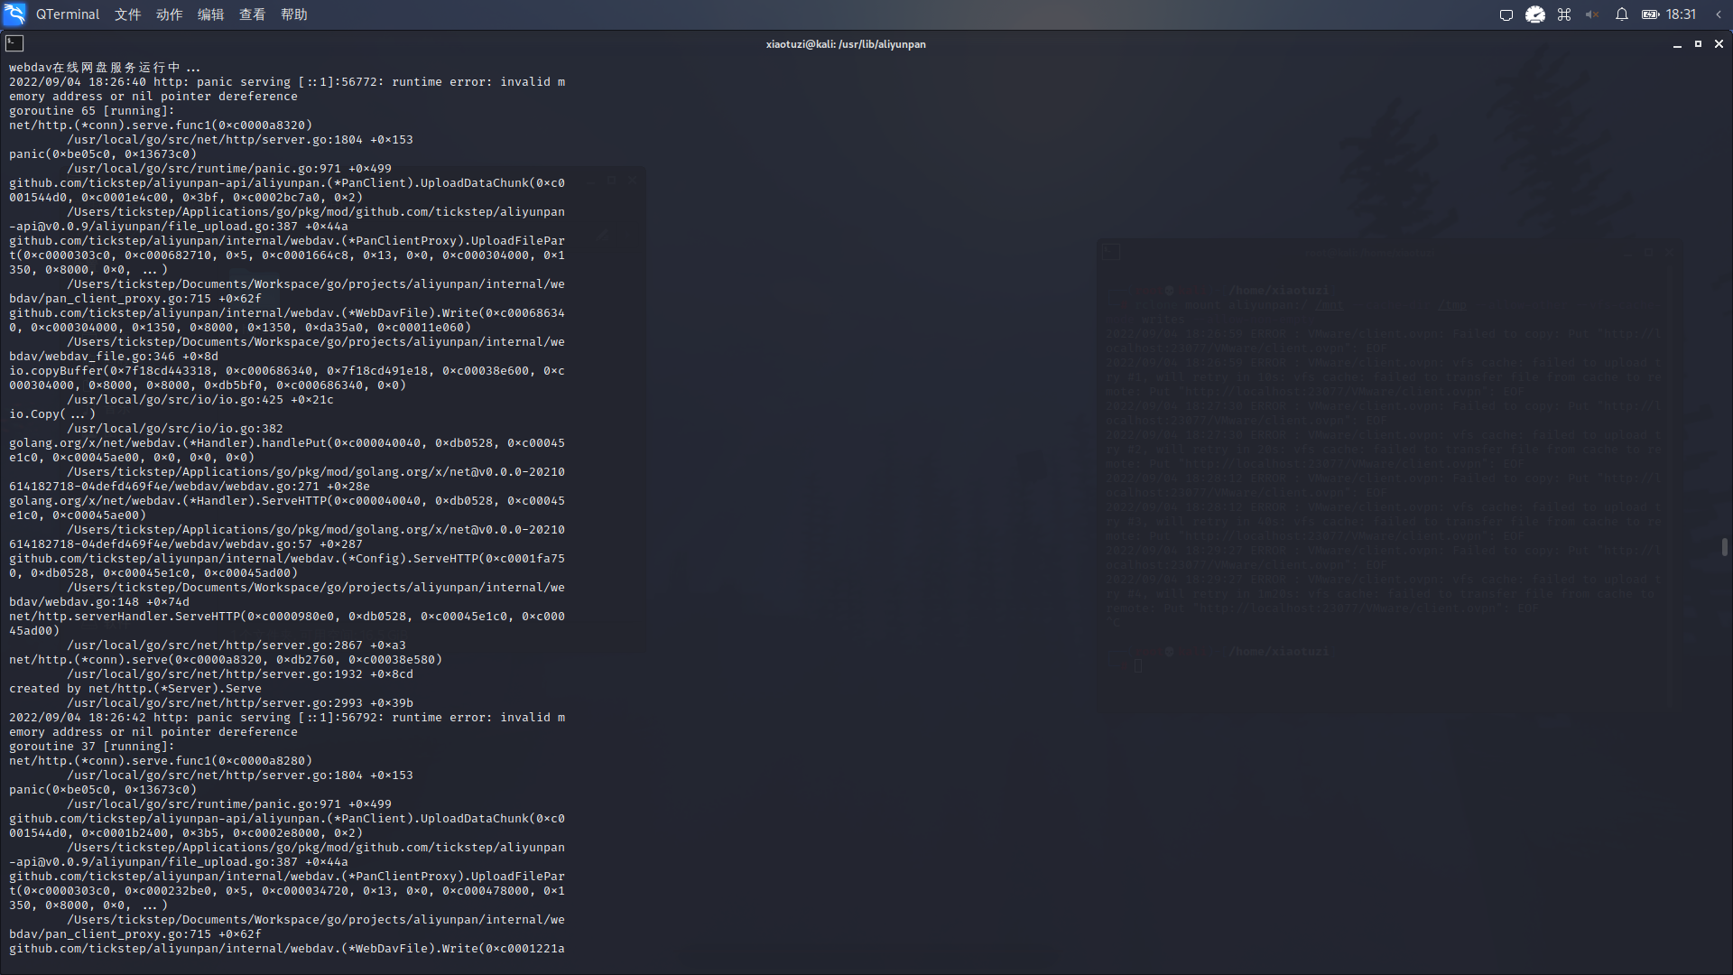Click the terminal vertical scrollbar handle

click(x=1724, y=546)
